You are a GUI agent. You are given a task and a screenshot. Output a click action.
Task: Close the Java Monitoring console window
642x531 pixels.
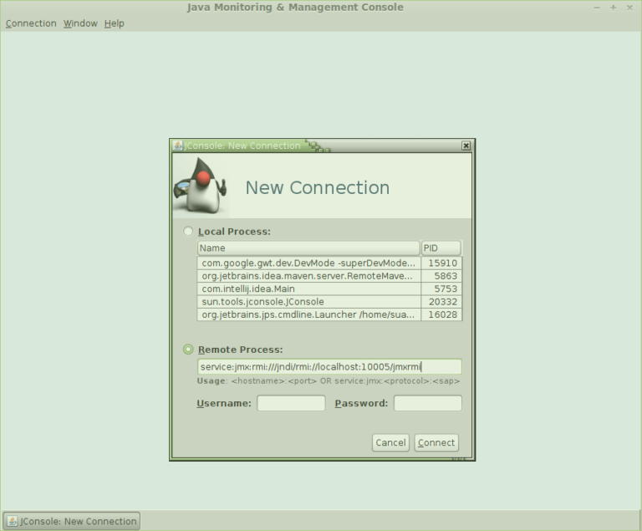pos(629,8)
